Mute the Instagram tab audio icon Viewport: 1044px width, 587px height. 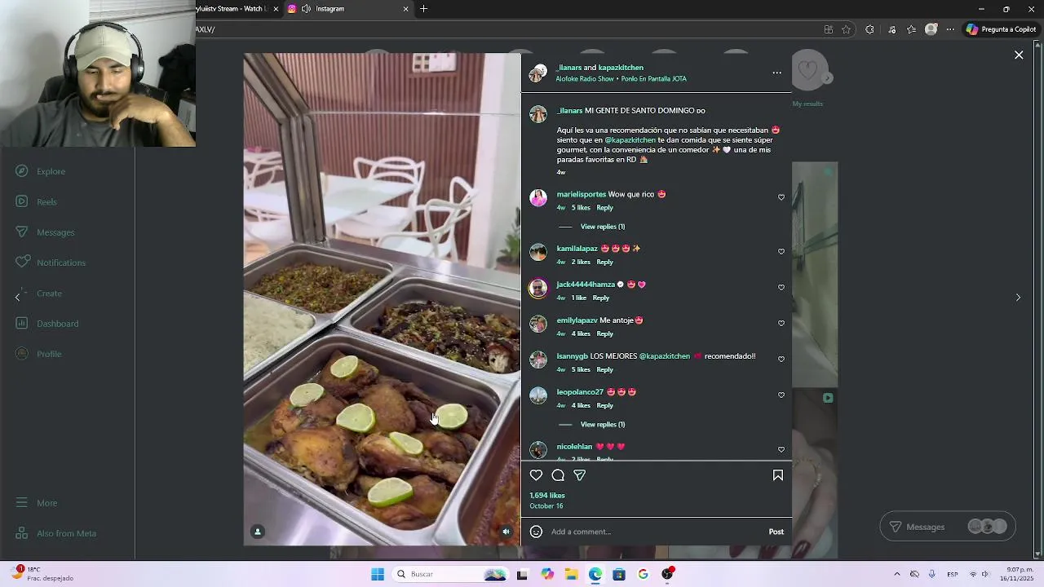(306, 9)
